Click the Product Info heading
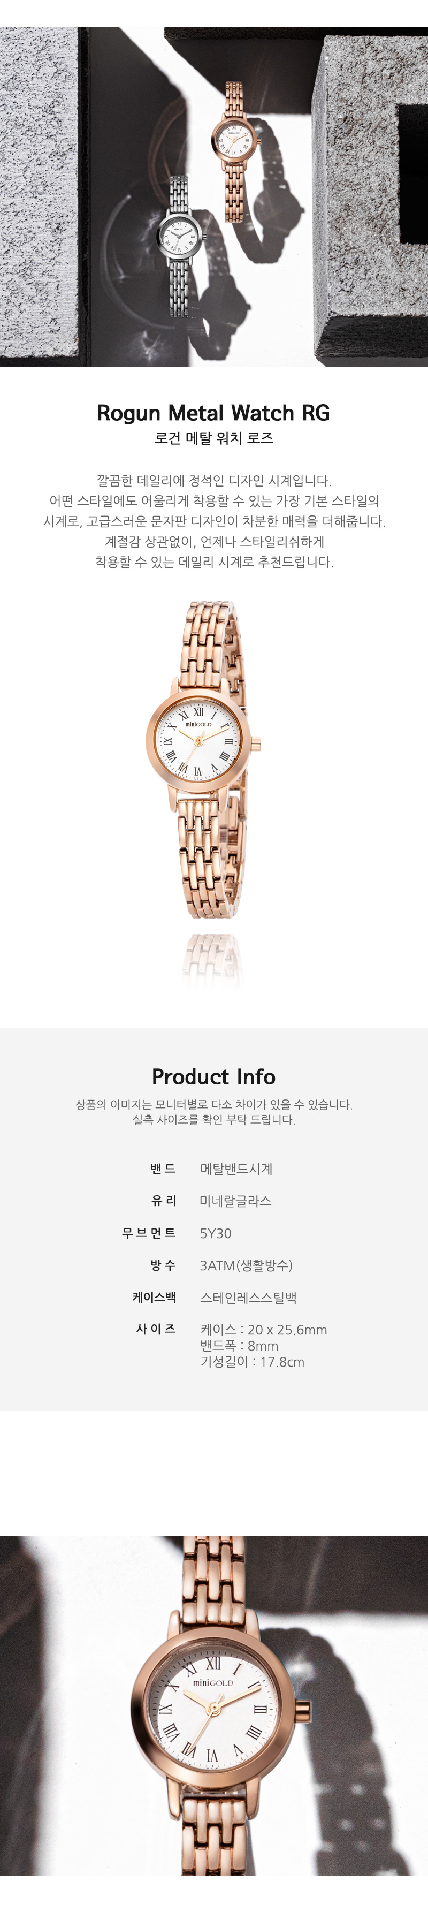The width and height of the screenshot is (428, 1927). tap(213, 1076)
